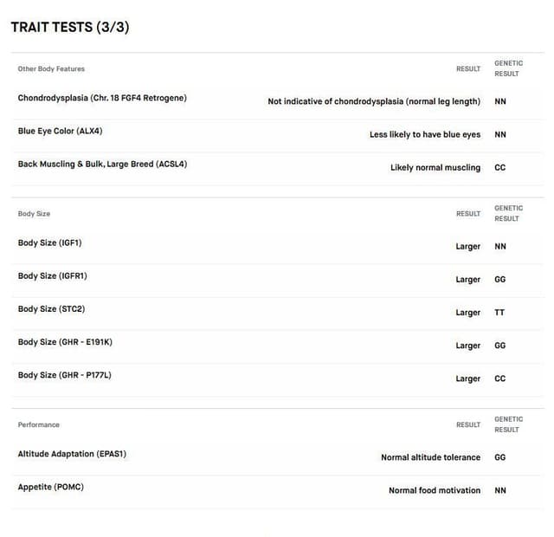The image size is (554, 537).
Task: Select the Appetite (POMC) trait
Action: [x=51, y=487]
